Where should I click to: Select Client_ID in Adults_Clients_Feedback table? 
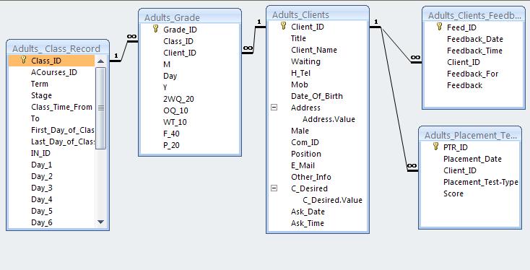464,62
